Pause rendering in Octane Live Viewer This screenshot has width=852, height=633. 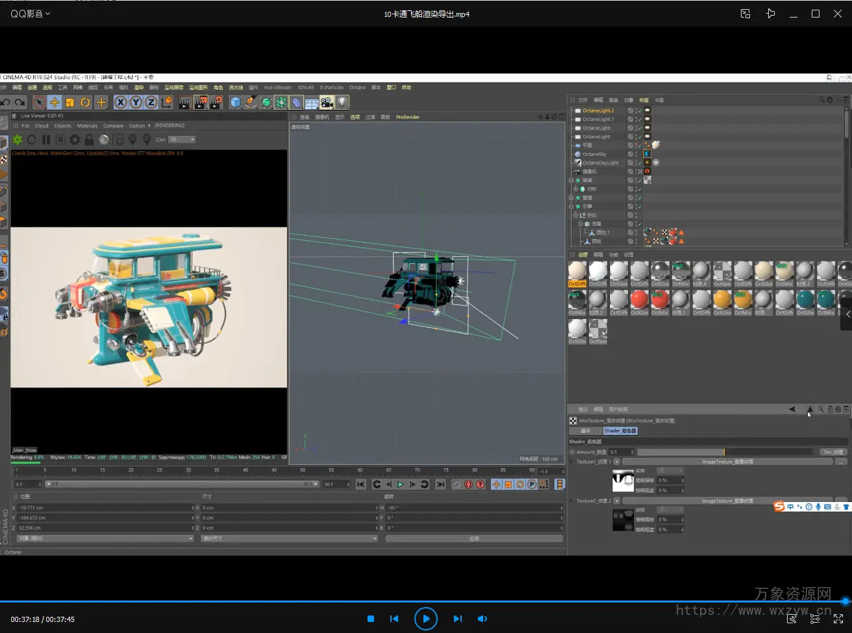(46, 140)
